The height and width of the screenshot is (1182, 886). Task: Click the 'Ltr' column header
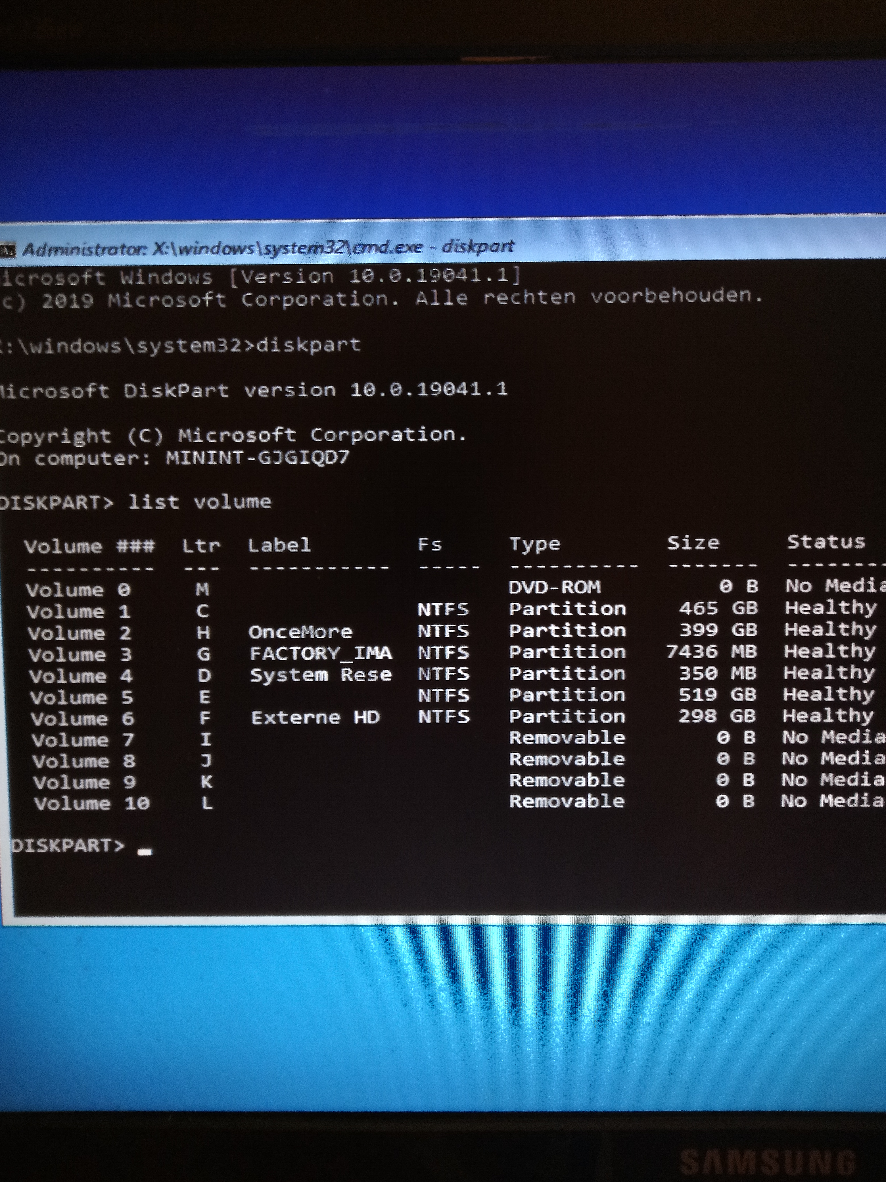click(201, 546)
